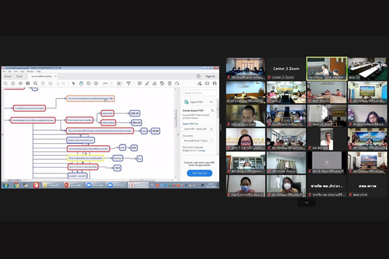The width and height of the screenshot is (389, 259).
Task: Remove the selected PDF file with X
Action: coord(211,129)
